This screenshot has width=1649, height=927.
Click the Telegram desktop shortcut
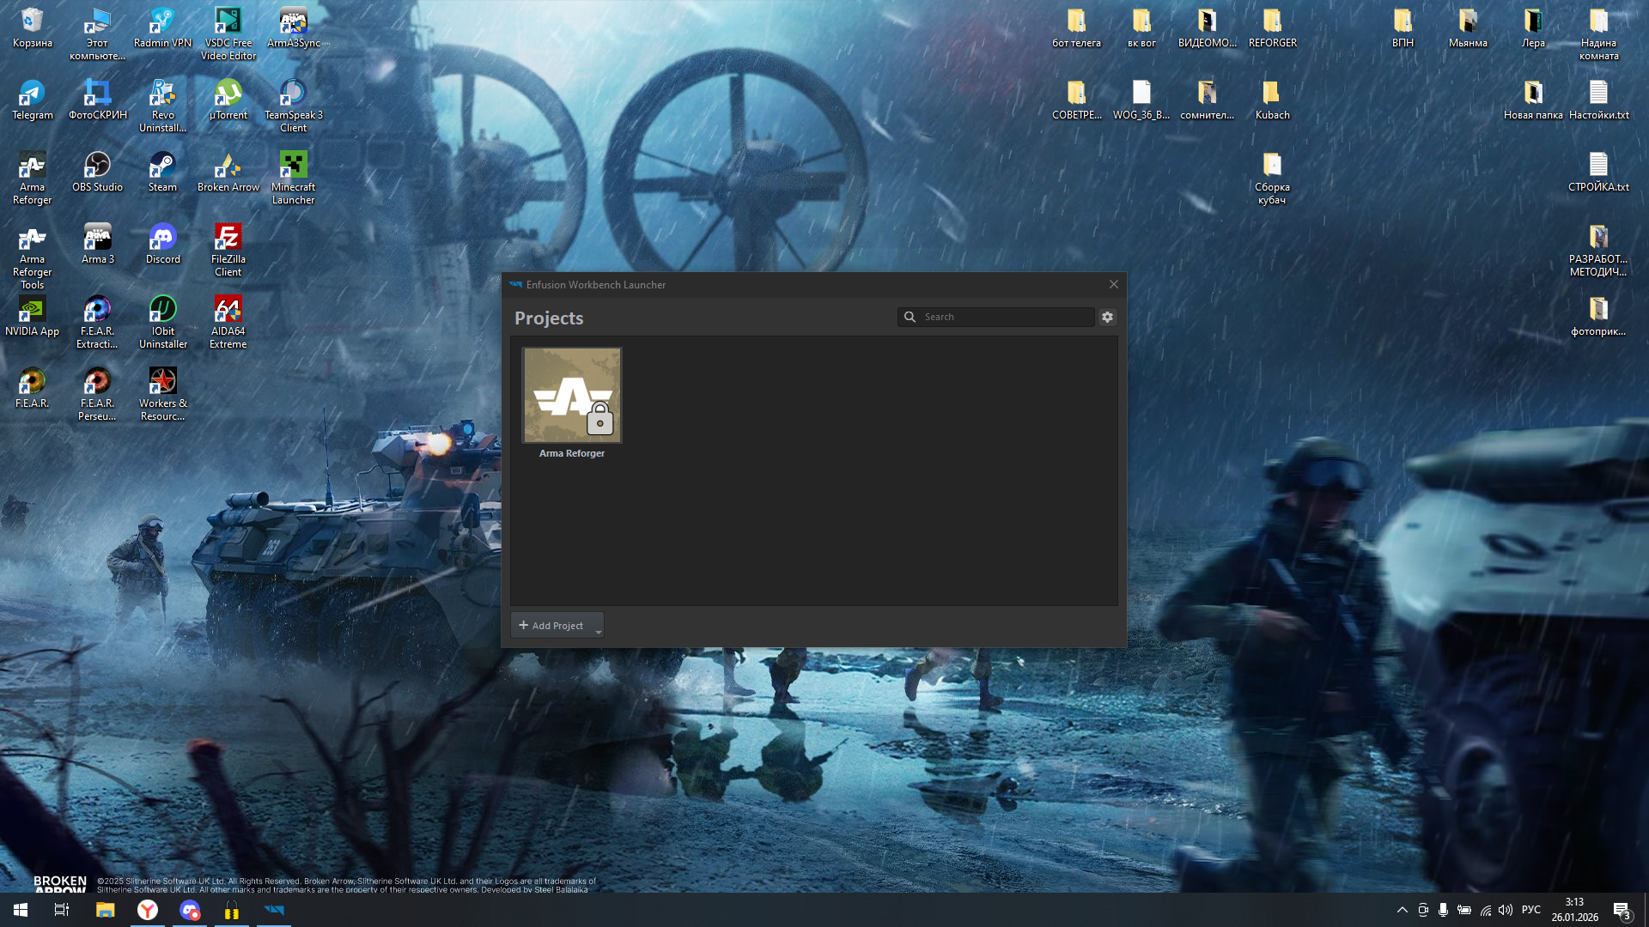32,93
